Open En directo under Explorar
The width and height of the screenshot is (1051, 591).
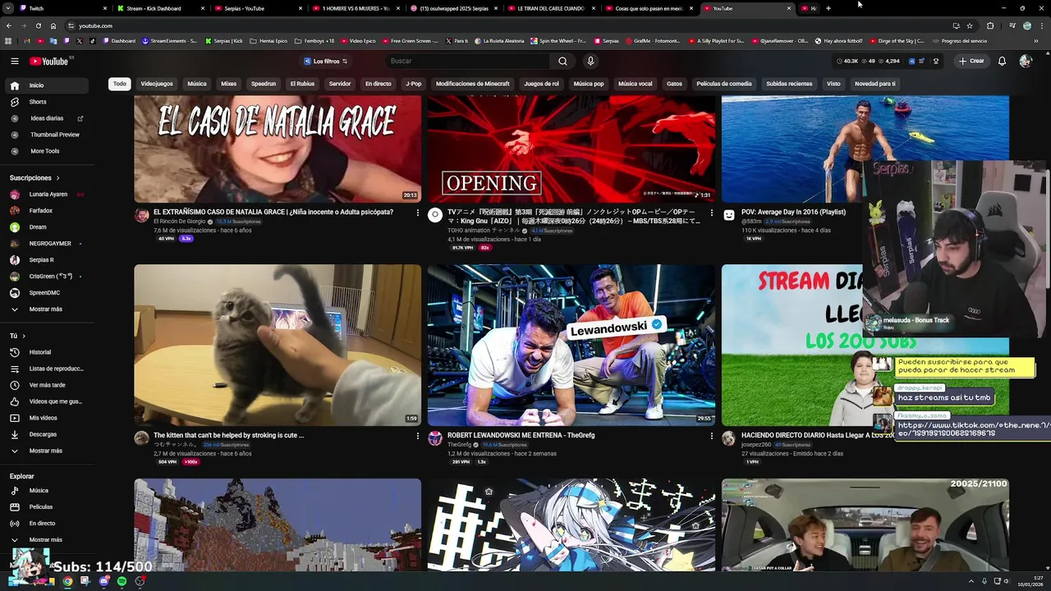coord(46,524)
